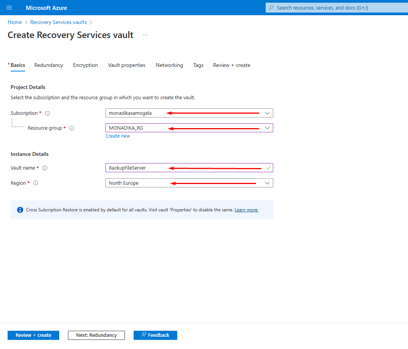The height and width of the screenshot is (349, 408).
Task: Switch to the Basics tab
Action: [18, 65]
